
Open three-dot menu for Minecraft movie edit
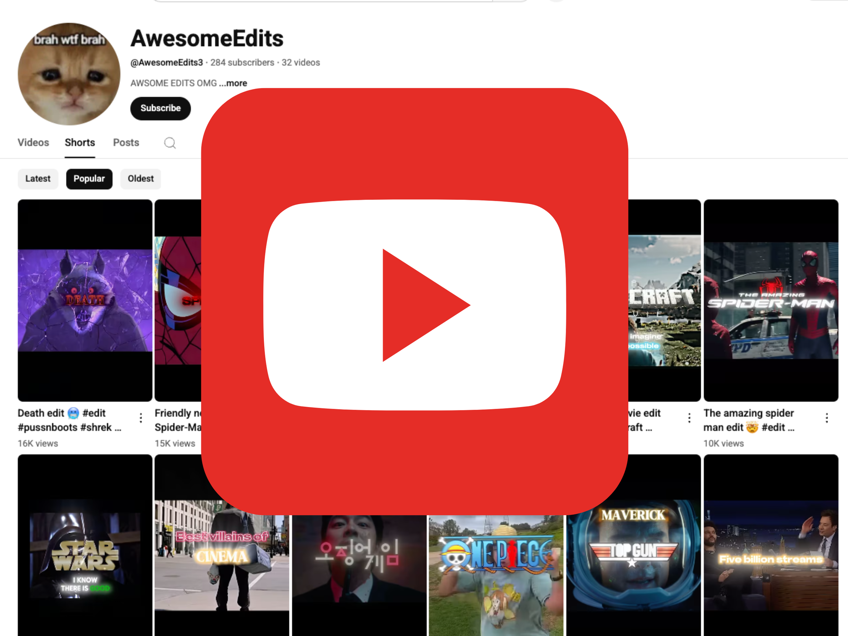coord(689,418)
